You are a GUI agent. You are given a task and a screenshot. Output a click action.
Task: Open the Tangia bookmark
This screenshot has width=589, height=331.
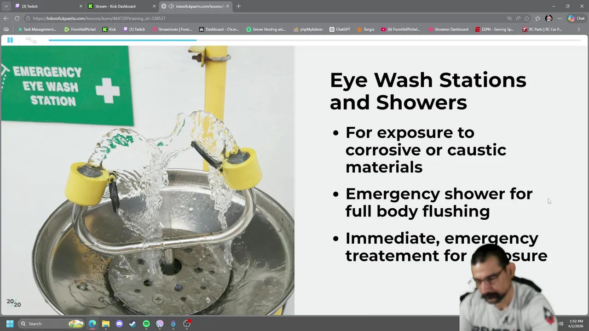[366, 29]
